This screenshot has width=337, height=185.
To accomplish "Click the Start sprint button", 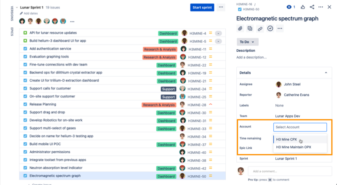I will (x=202, y=8).
